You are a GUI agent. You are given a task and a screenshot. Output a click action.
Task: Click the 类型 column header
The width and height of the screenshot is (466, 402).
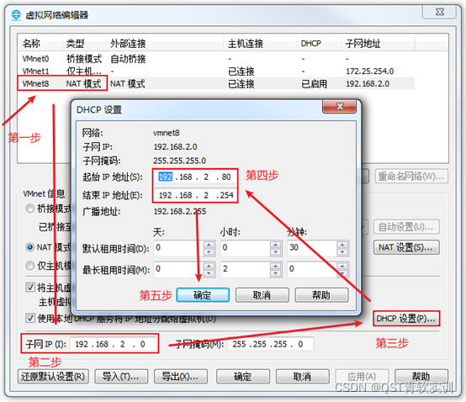coord(84,44)
